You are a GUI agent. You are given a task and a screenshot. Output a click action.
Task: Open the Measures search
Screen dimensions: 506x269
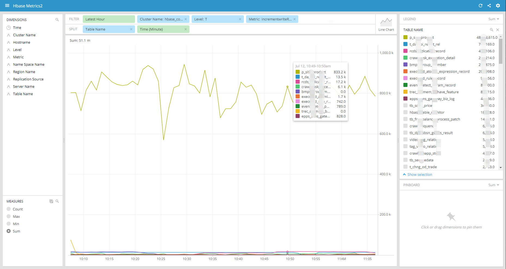57,201
